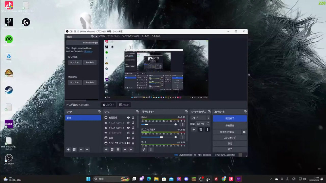
Task: Expand the フェード transition dropdown
Action: 200,118
